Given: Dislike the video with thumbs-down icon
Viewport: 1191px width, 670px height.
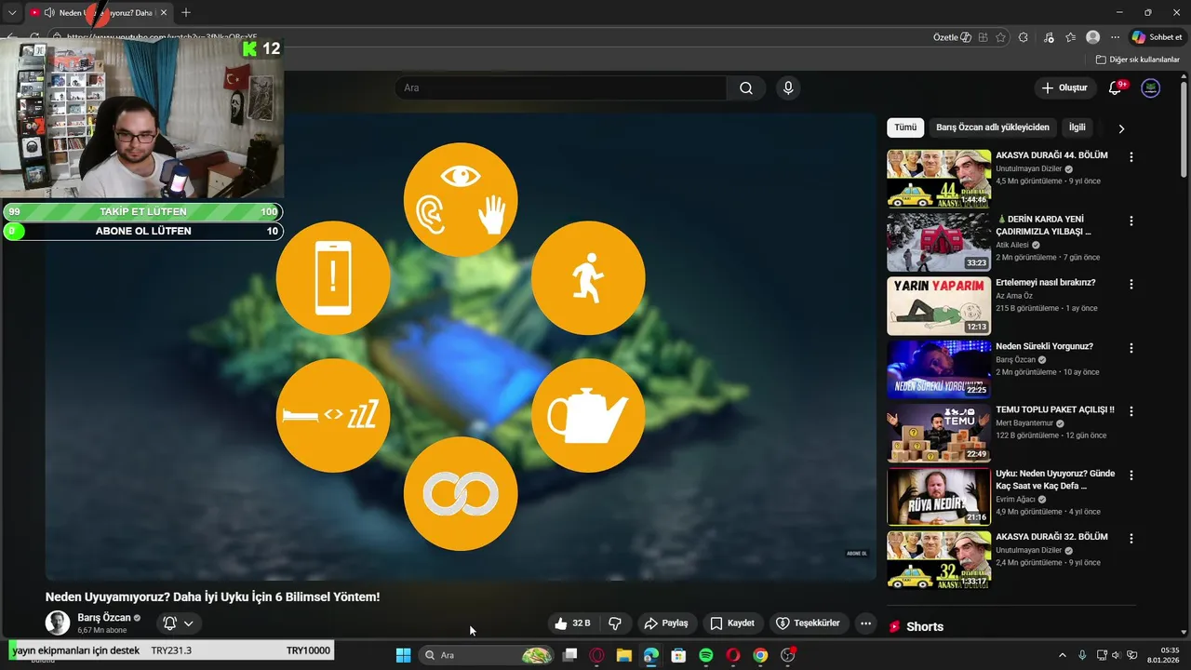Looking at the screenshot, I should coord(615,623).
